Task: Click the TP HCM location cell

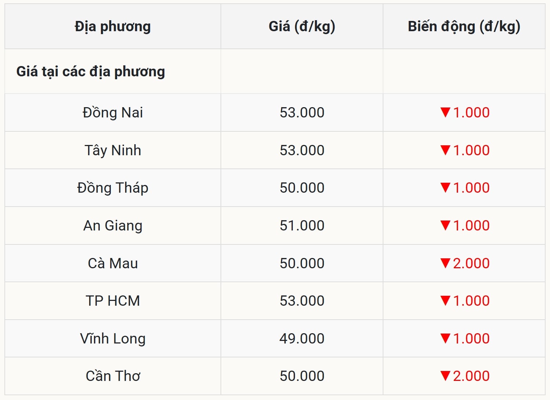Action: tap(113, 301)
